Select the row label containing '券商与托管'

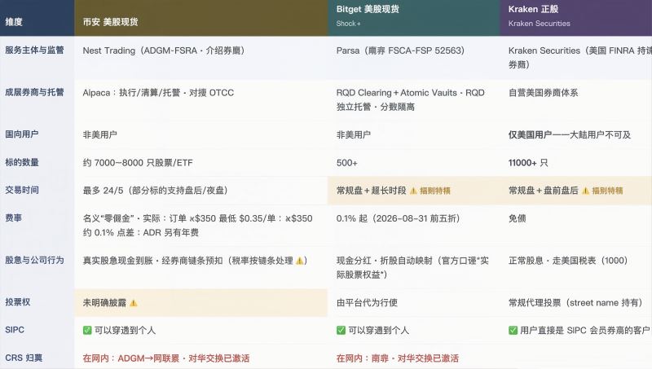click(34, 92)
